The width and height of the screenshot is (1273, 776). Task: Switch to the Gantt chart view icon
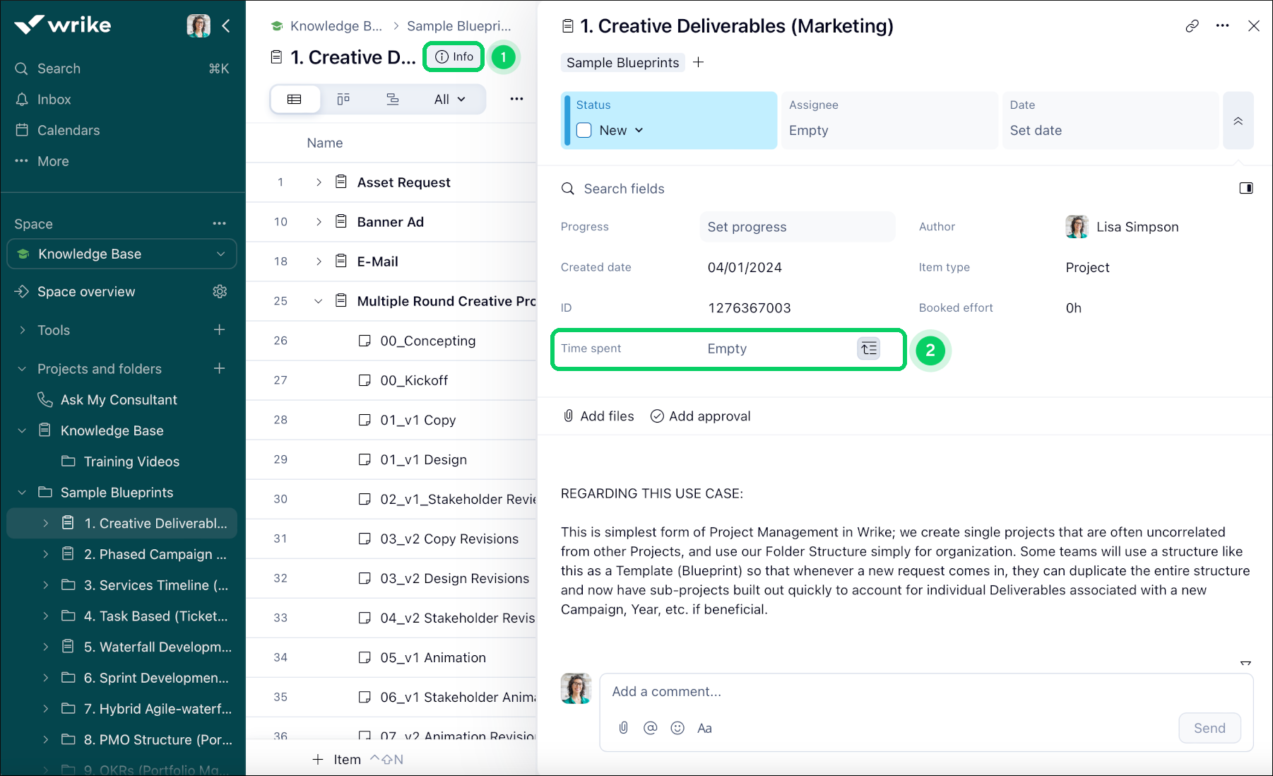tap(392, 99)
